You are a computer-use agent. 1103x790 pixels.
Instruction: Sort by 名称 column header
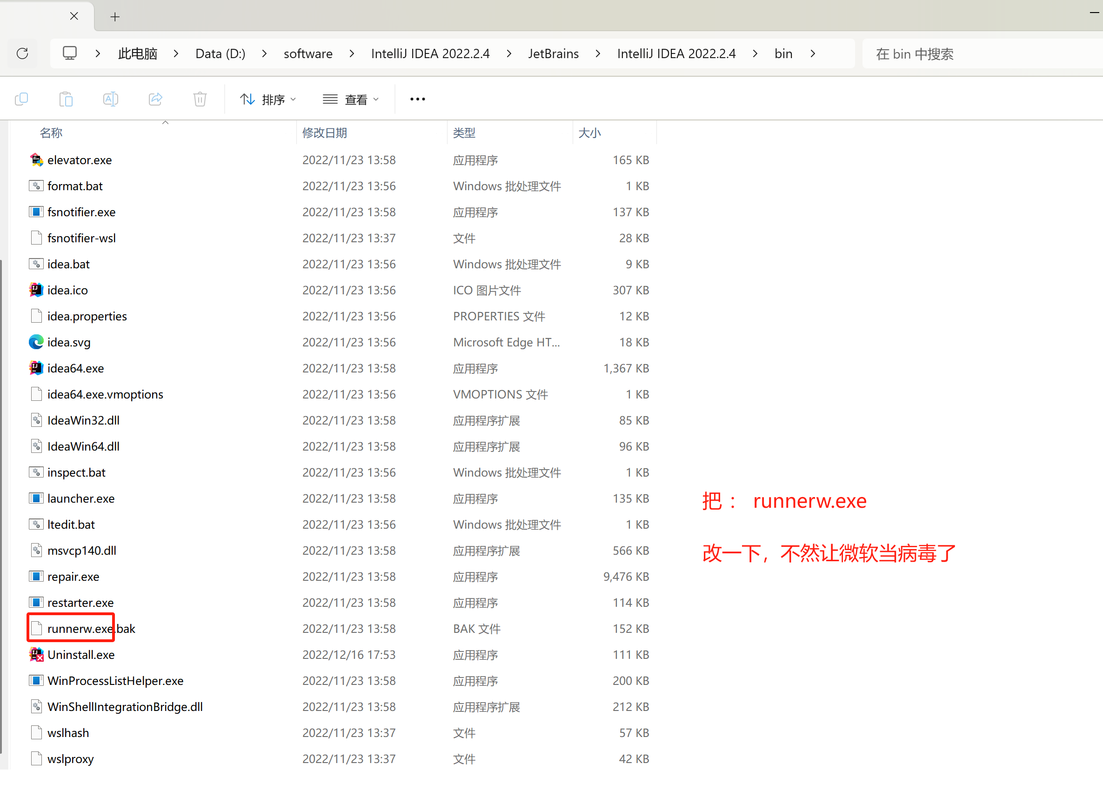point(51,133)
